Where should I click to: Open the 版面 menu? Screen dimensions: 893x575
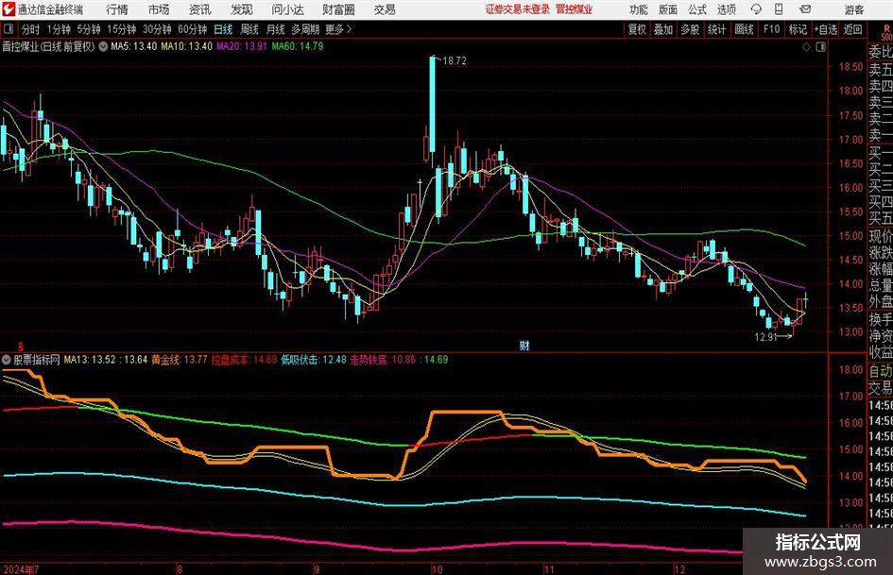pos(668,9)
